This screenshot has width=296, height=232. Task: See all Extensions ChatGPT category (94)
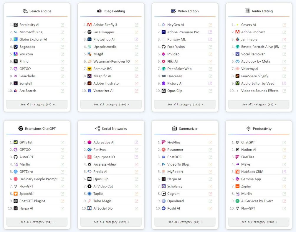(x=37, y=222)
